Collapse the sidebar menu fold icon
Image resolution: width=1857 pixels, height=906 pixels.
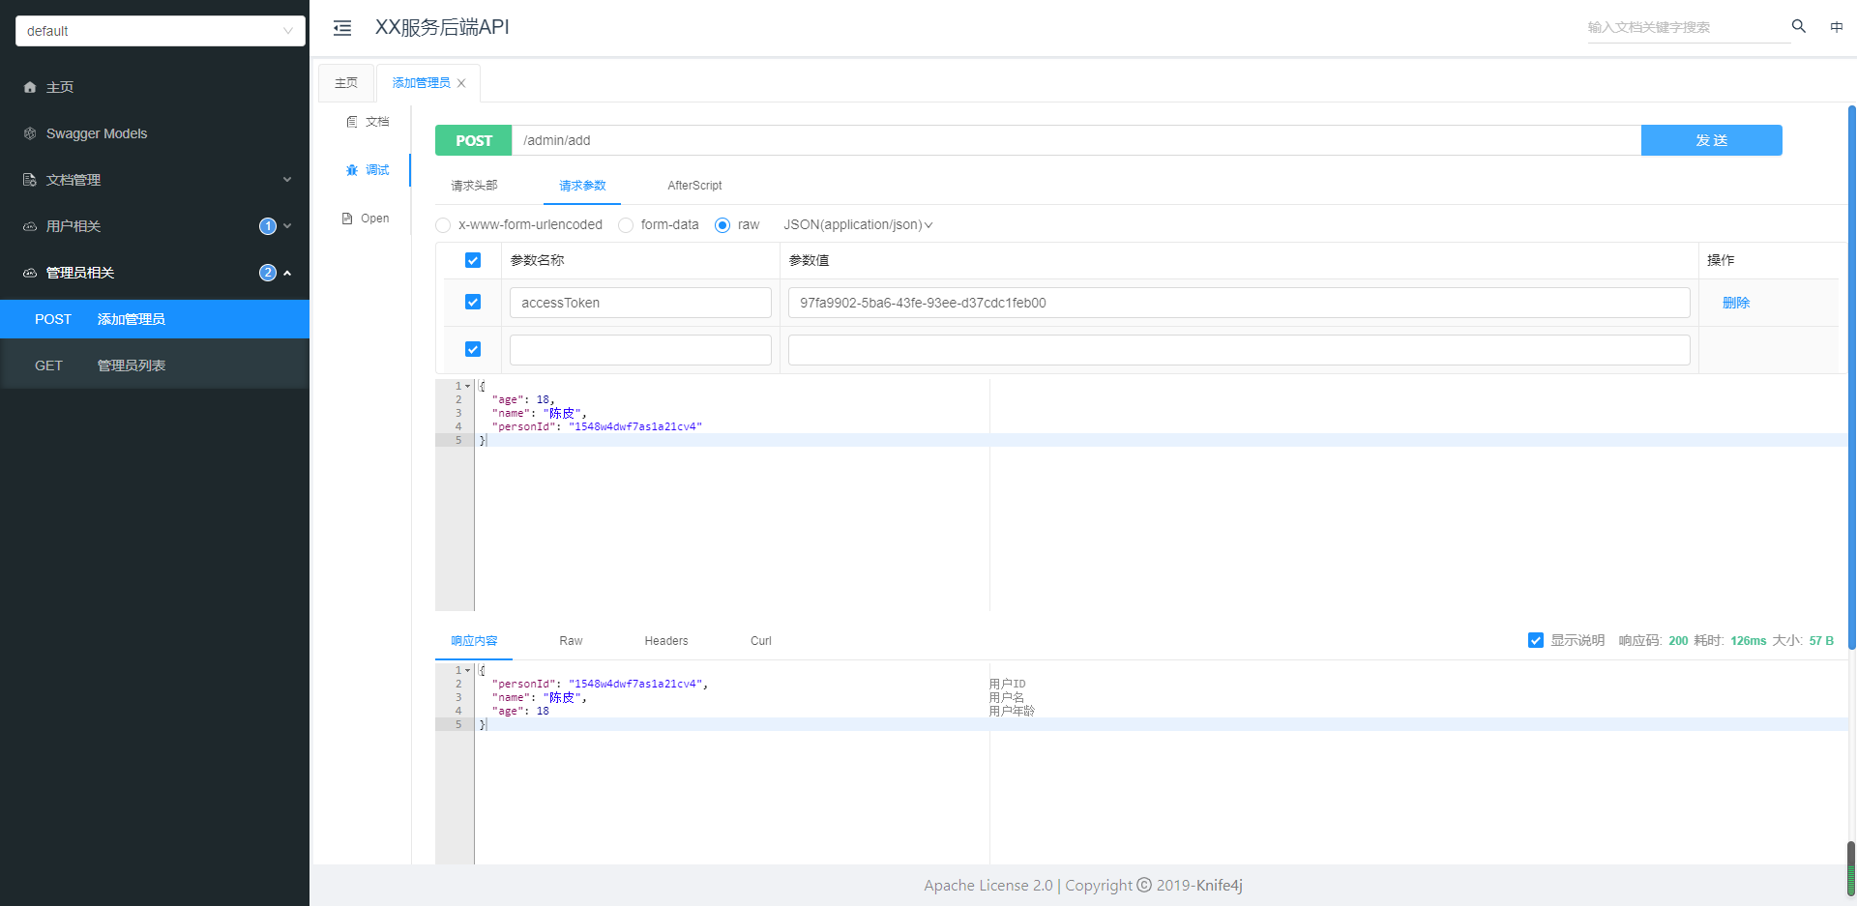[342, 28]
